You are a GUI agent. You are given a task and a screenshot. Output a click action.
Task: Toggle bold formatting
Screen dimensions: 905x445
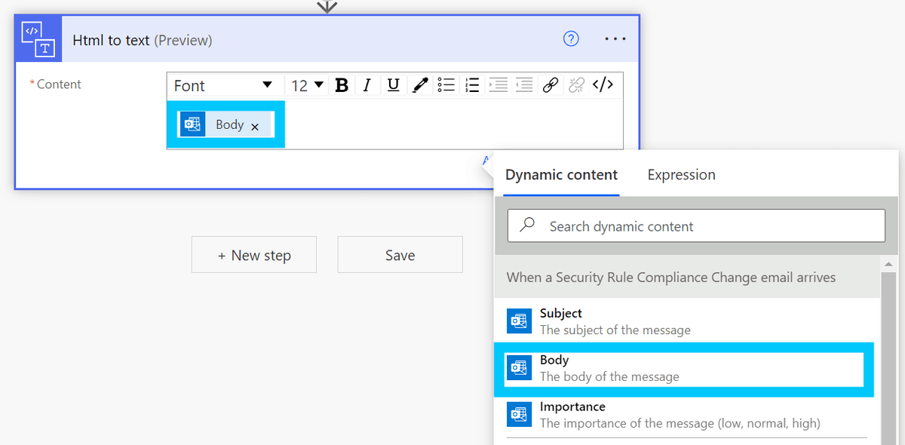342,85
